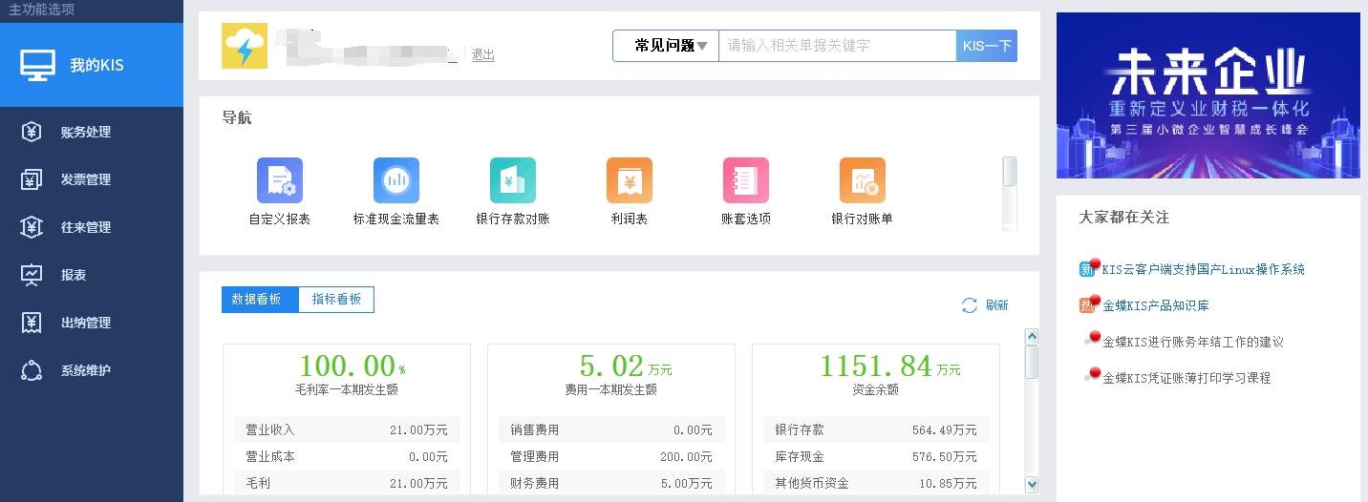Select the 系统维护 sidebar icon
Image resolution: width=1368 pixels, height=502 pixels.
click(32, 370)
